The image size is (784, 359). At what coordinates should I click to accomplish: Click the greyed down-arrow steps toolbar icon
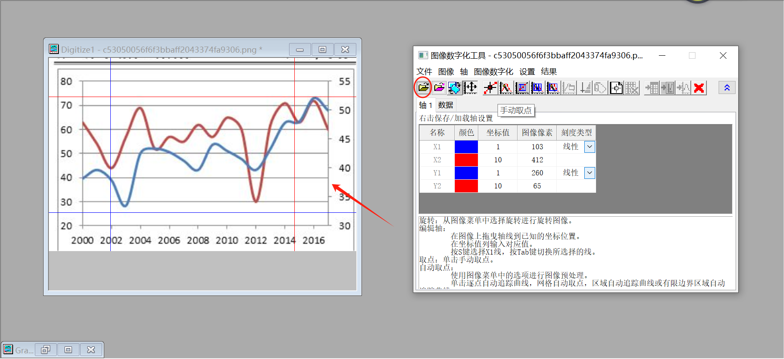pos(585,88)
